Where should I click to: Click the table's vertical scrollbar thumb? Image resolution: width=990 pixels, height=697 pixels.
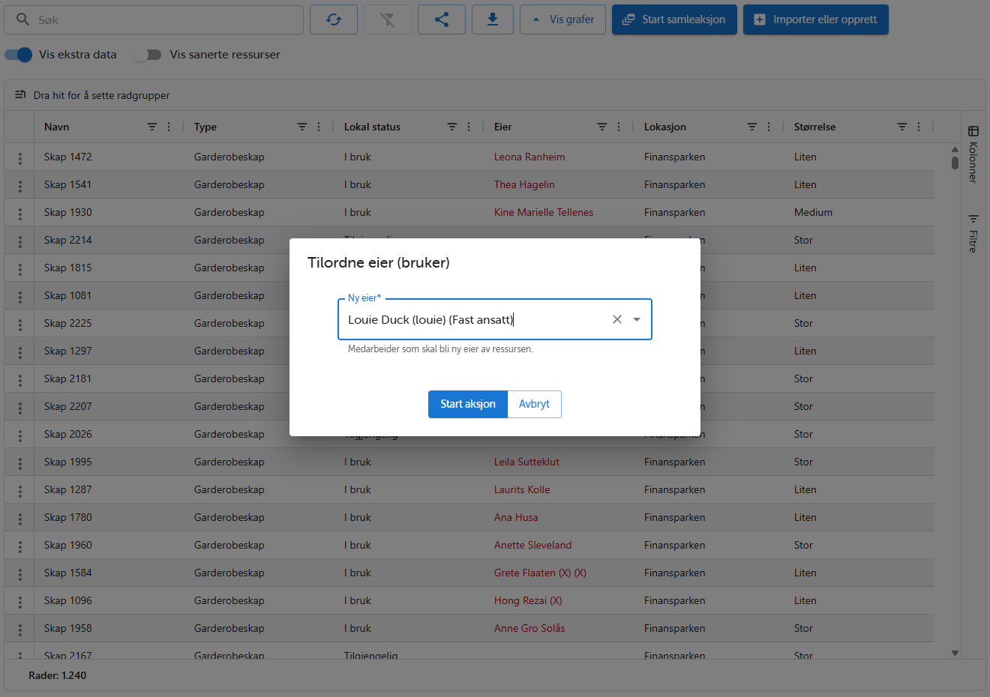955,162
